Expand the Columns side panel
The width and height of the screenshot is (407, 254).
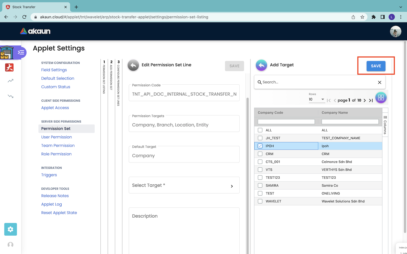(x=385, y=124)
